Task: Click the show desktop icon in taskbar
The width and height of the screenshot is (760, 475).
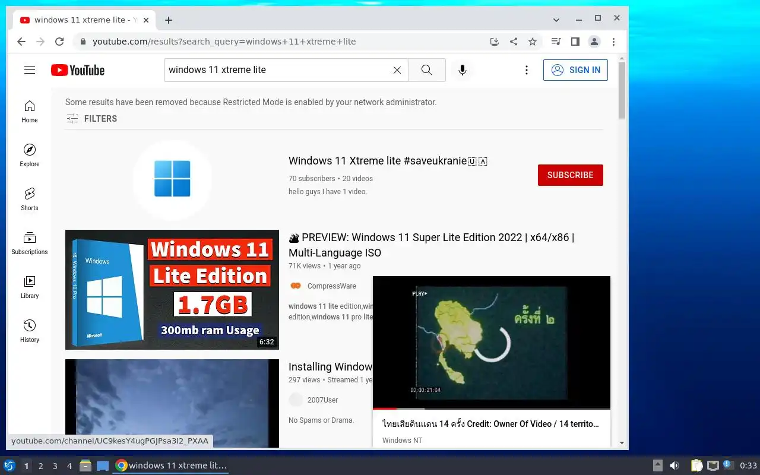Action: coord(103,466)
